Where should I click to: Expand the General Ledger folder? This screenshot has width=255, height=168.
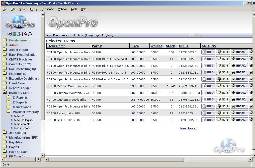click(x=5, y=88)
